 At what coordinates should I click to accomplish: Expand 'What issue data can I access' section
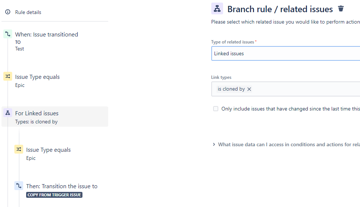(x=286, y=144)
